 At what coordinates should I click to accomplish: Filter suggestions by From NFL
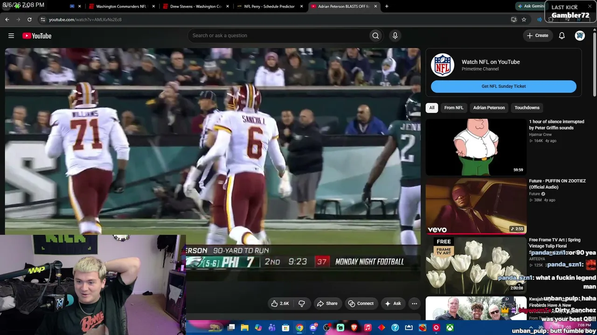454,107
